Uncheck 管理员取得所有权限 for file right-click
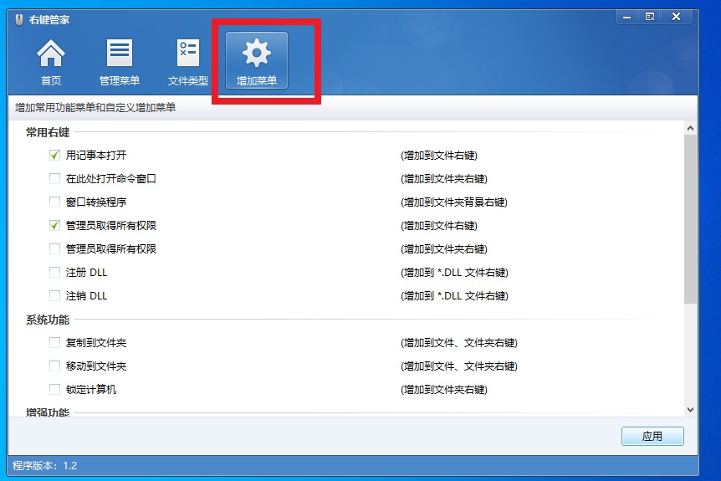The width and height of the screenshot is (721, 481). [x=55, y=226]
